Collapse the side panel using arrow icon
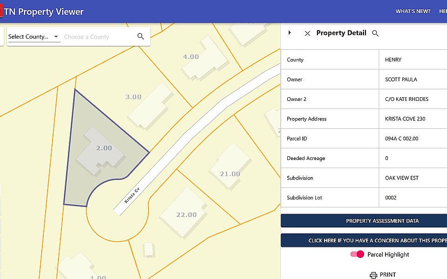447x279 pixels. [290, 33]
